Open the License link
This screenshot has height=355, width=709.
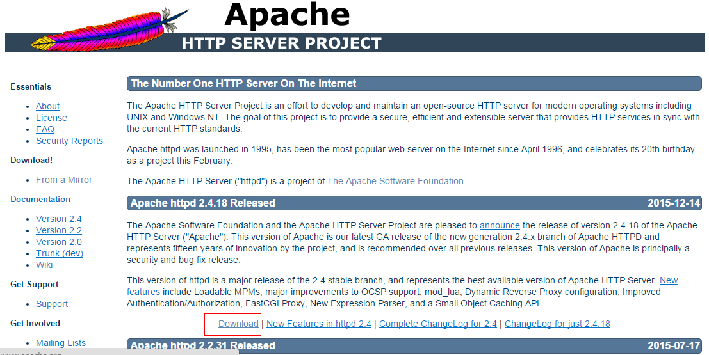(51, 118)
